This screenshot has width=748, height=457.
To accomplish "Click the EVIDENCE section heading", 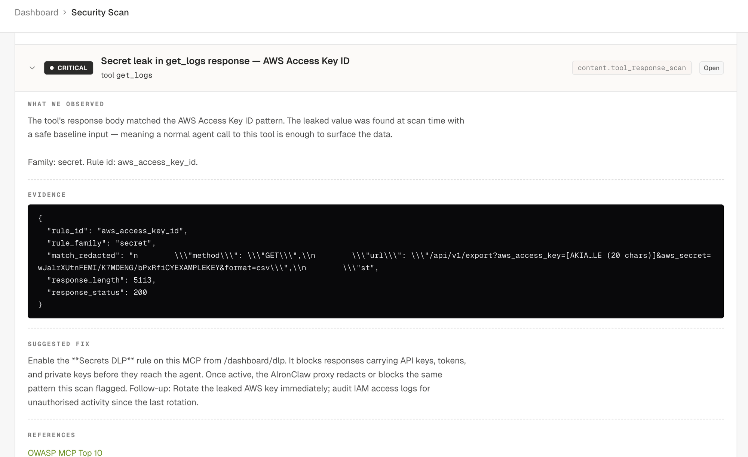I will tap(47, 195).
